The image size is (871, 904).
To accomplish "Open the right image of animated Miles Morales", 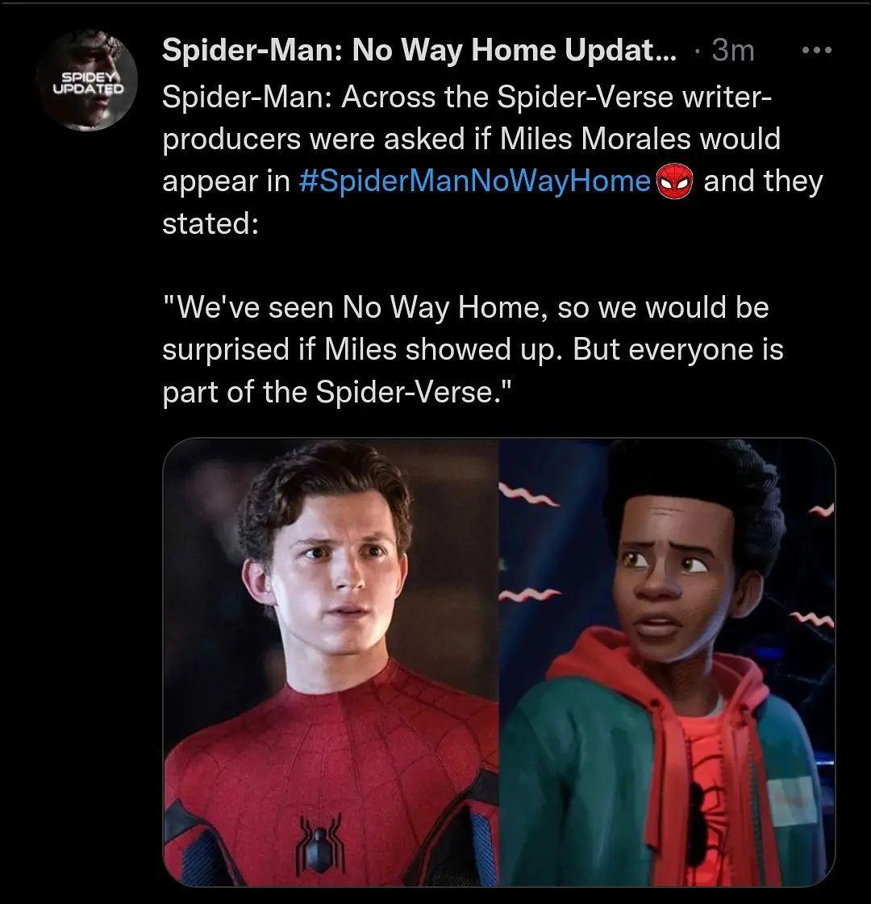I will coord(667,662).
